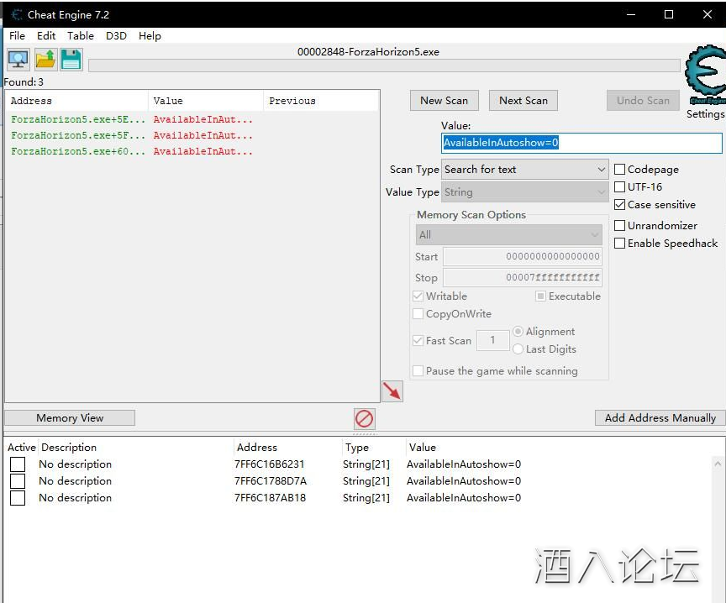Toggle Enable Speedhack checkbox
Image resolution: width=726 pixels, height=603 pixels.
click(x=619, y=244)
